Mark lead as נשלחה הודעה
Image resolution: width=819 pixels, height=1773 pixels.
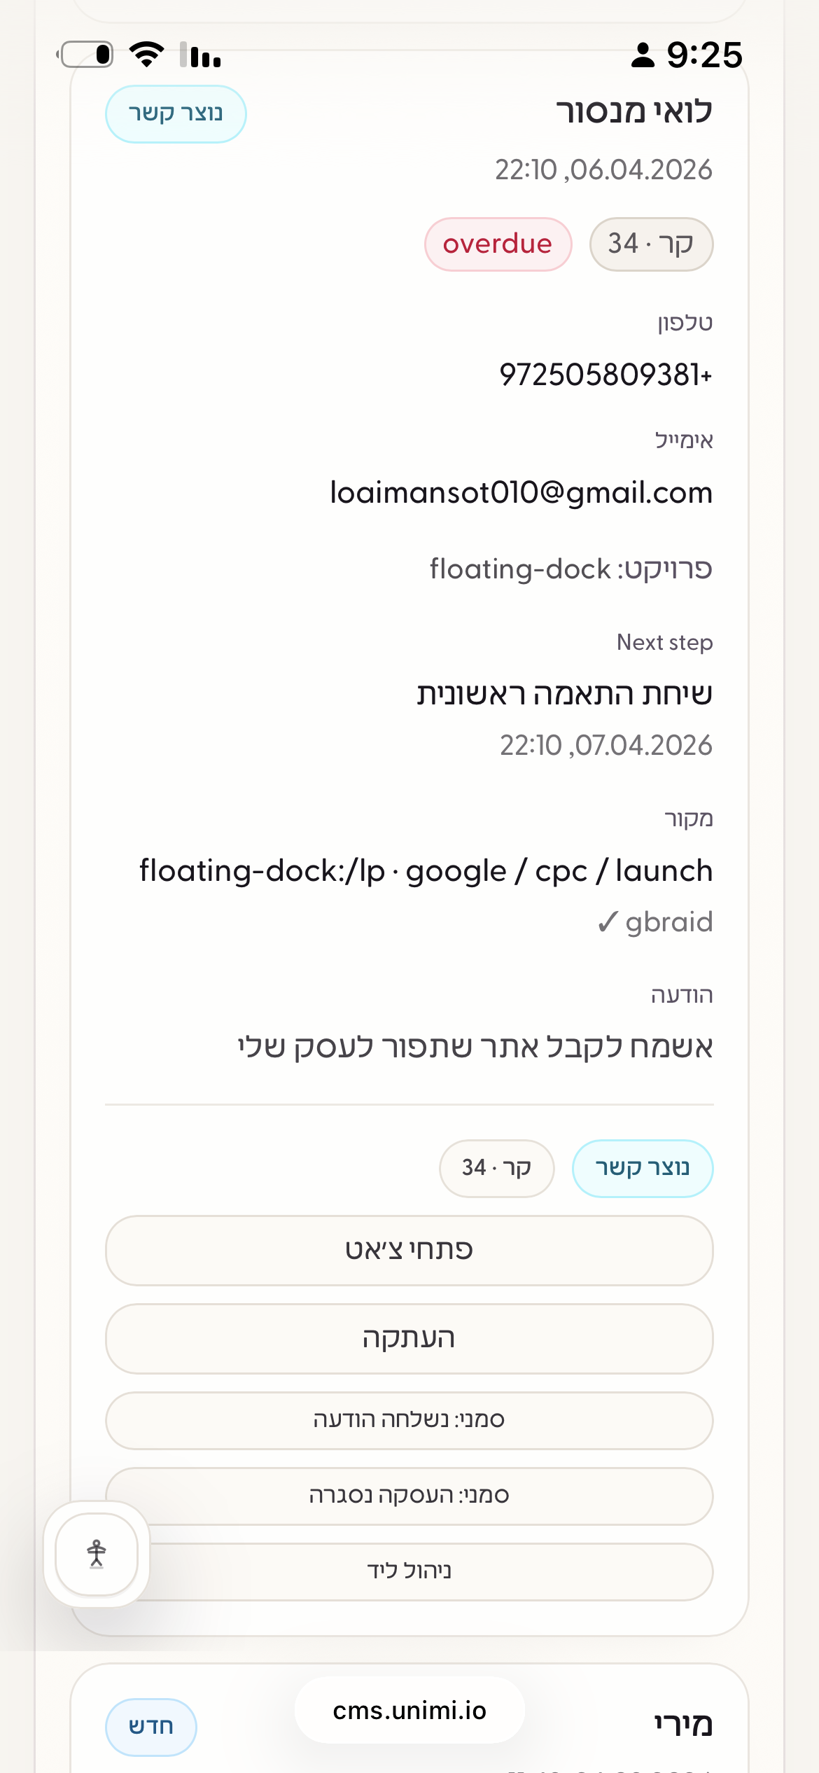(x=409, y=1420)
